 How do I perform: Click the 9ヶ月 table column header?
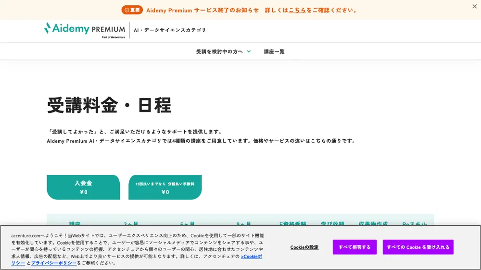[x=244, y=224]
